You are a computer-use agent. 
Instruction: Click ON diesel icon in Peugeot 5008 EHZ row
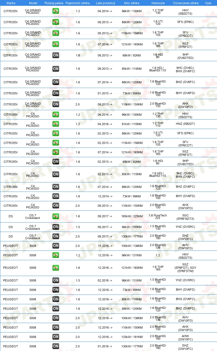56,346
